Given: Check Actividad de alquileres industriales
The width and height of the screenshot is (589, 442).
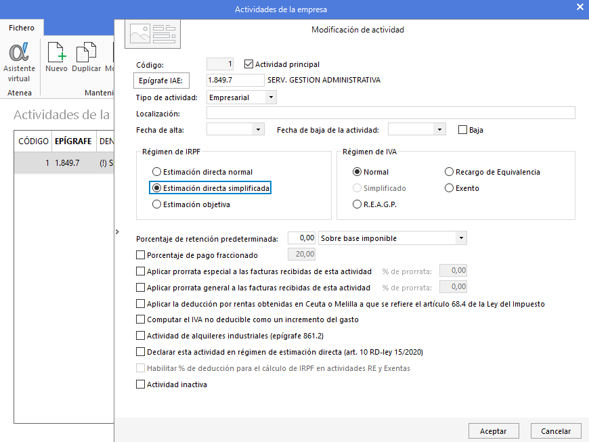Looking at the screenshot, I should [141, 335].
